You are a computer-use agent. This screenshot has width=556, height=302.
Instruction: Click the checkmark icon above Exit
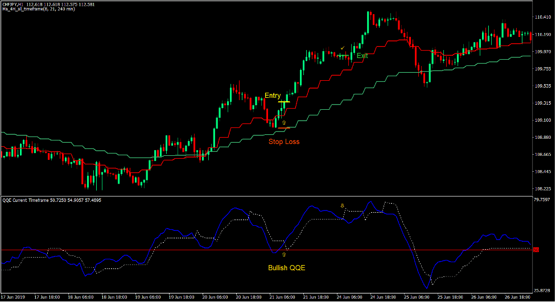pyautogui.click(x=342, y=48)
